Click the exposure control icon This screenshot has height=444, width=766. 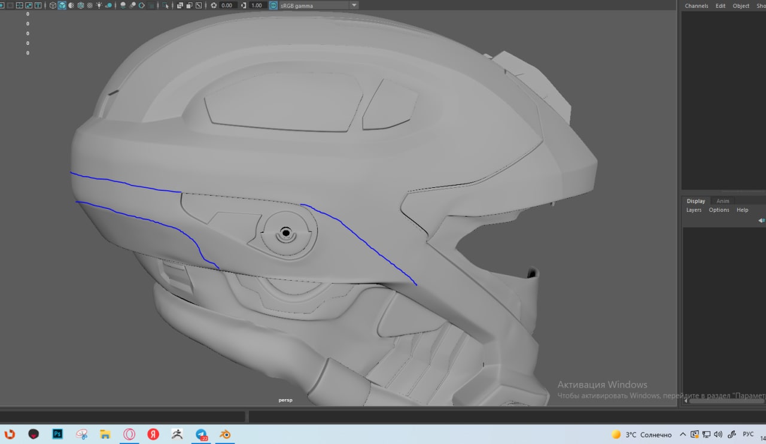point(213,5)
